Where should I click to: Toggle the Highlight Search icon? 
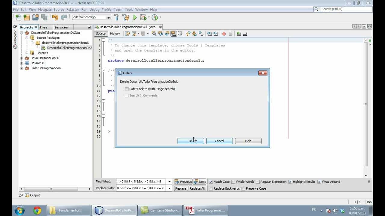click(x=174, y=34)
